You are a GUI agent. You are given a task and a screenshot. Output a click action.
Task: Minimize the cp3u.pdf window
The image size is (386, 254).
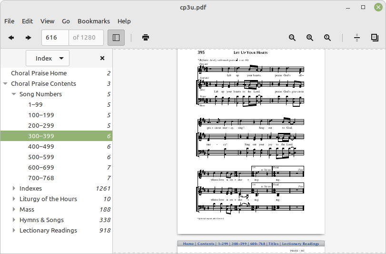[348, 8]
